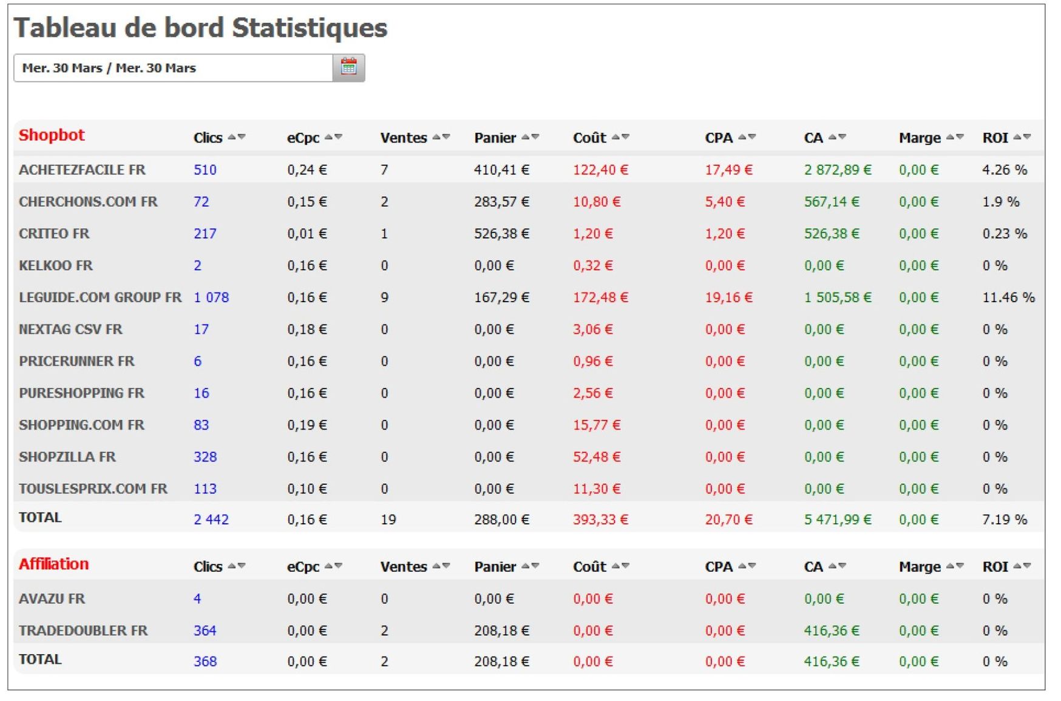Open the 1 078 clicks link for LEGUIDE.COM
This screenshot has width=1061, height=701.
(211, 297)
